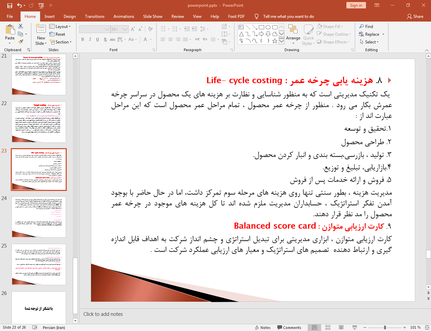
Task: Toggle Strikethrough formatting
Action: point(113,39)
